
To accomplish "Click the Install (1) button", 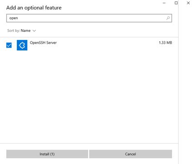I will [47, 154].
